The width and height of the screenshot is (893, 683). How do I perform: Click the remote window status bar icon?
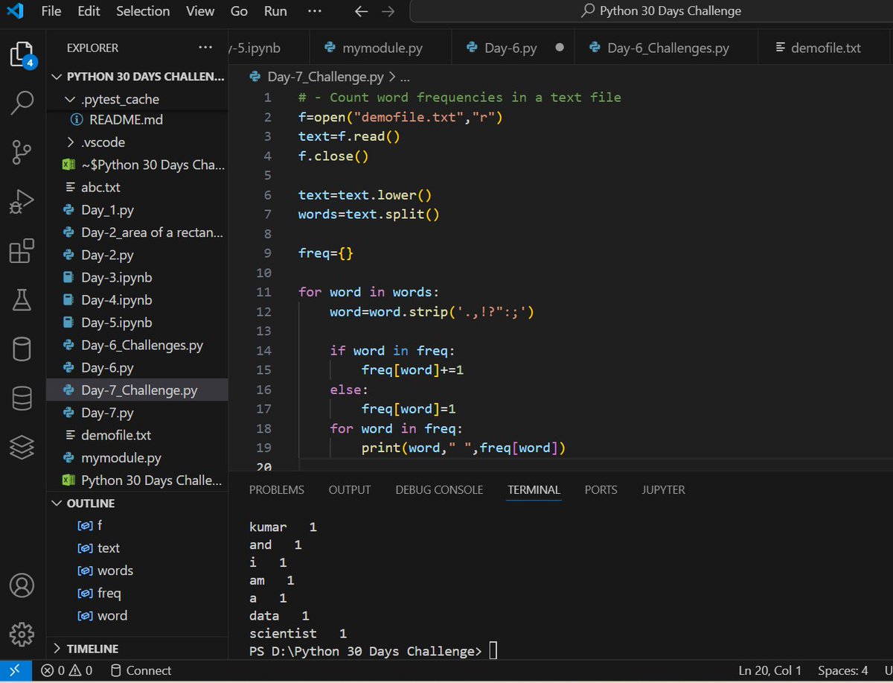(16, 670)
